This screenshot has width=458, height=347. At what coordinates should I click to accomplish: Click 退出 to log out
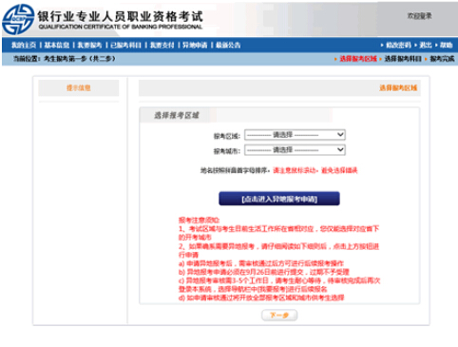tap(426, 46)
